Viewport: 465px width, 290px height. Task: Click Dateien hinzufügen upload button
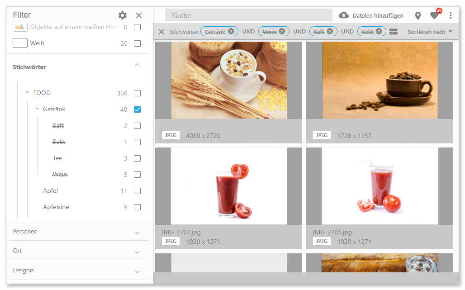click(x=371, y=16)
